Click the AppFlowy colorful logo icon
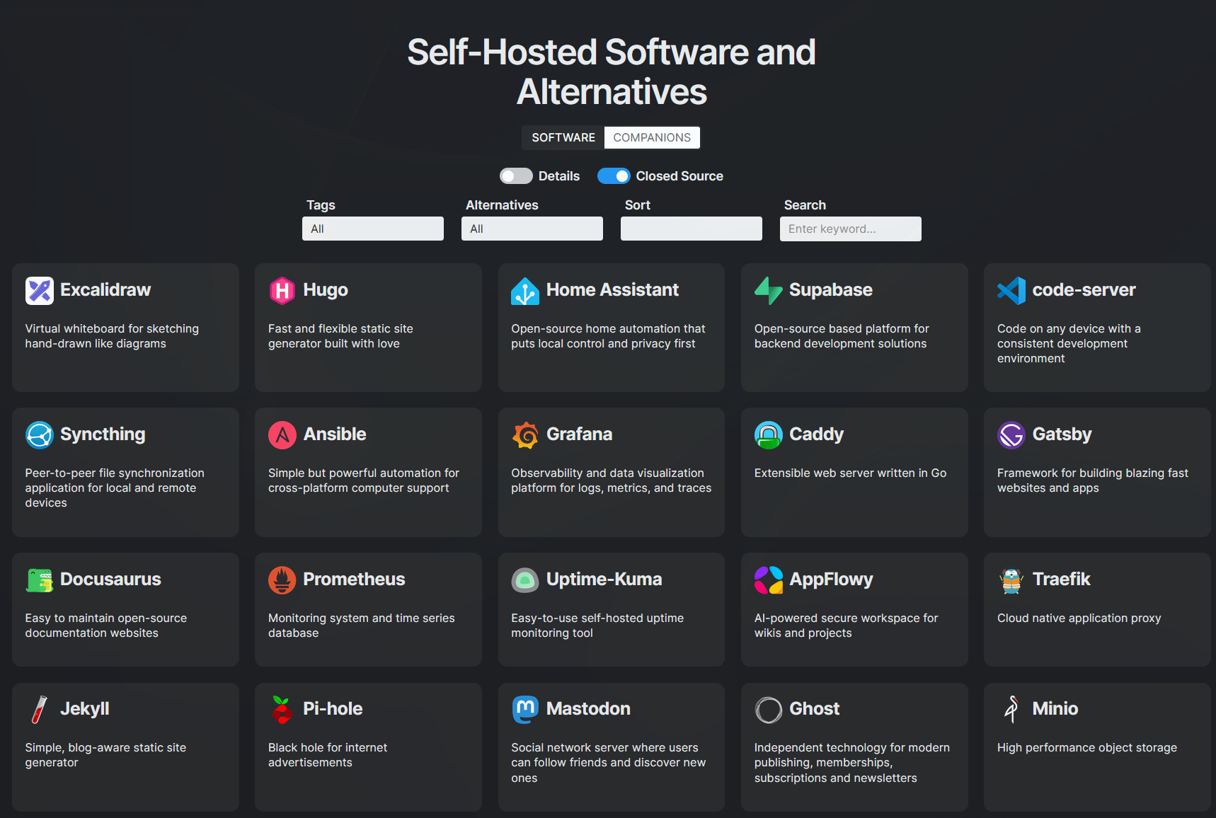The height and width of the screenshot is (818, 1216). point(768,580)
